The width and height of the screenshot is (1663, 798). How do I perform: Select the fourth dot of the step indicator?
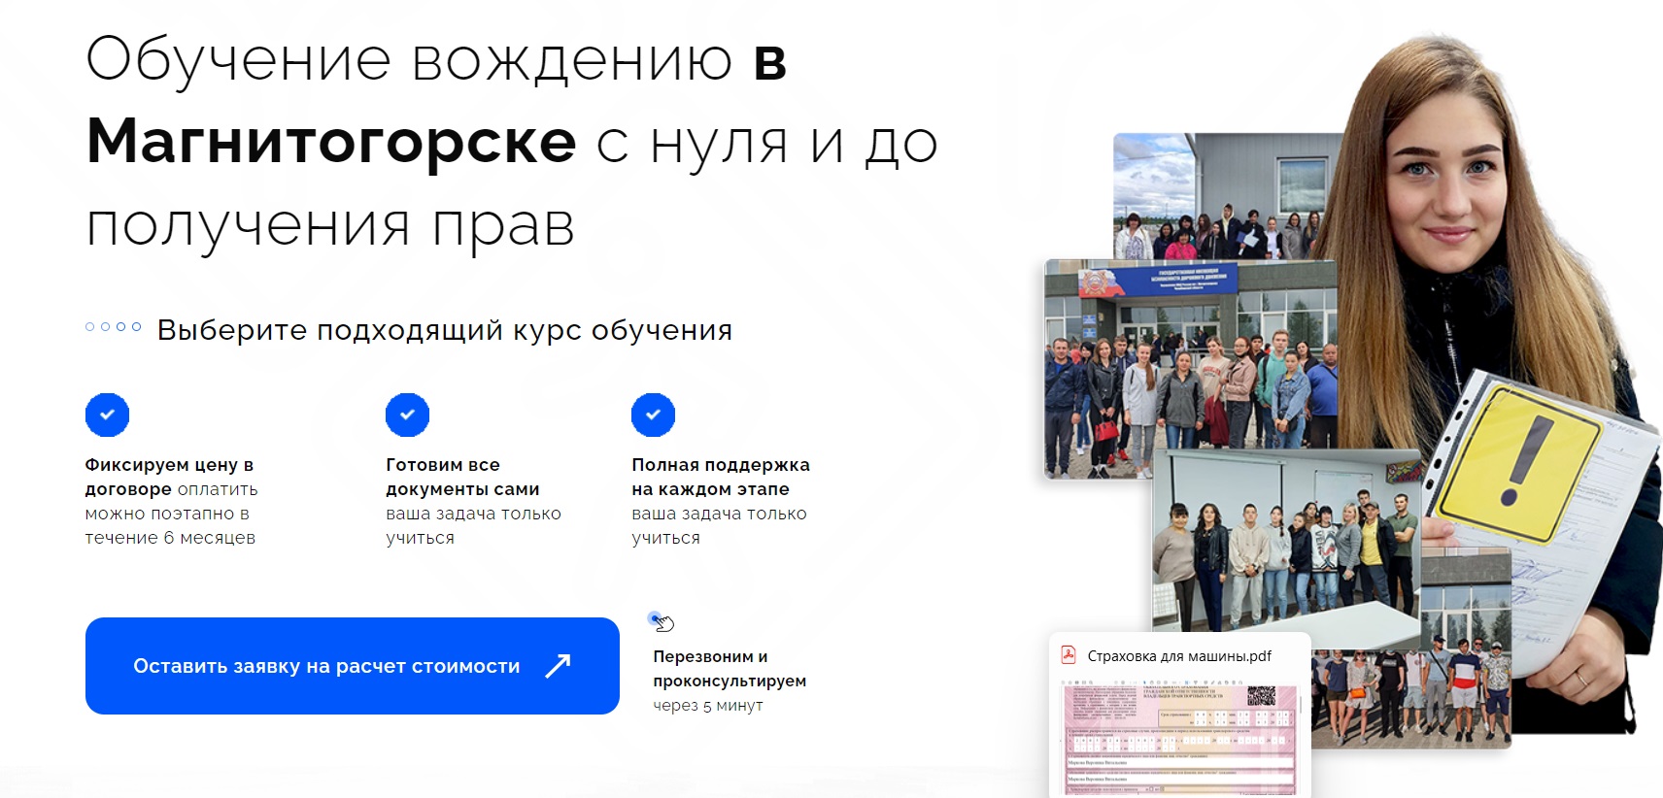[x=136, y=327]
